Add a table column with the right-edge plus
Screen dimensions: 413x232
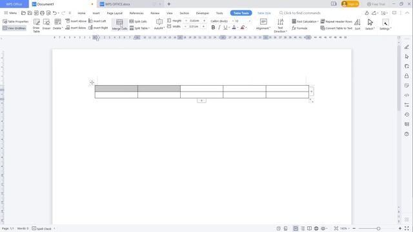pos(311,92)
